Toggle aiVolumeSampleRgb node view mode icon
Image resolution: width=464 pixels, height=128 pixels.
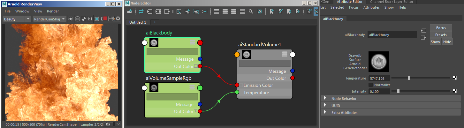click(x=192, y=87)
